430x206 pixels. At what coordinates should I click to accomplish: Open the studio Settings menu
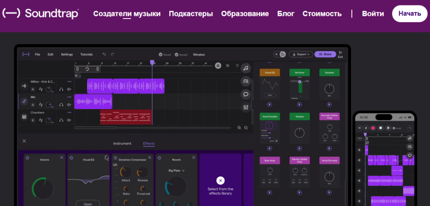[67, 54]
